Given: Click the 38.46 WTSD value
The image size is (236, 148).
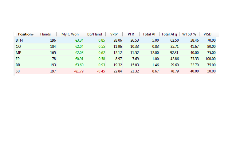Looking at the screenshot, I should point(195,40).
